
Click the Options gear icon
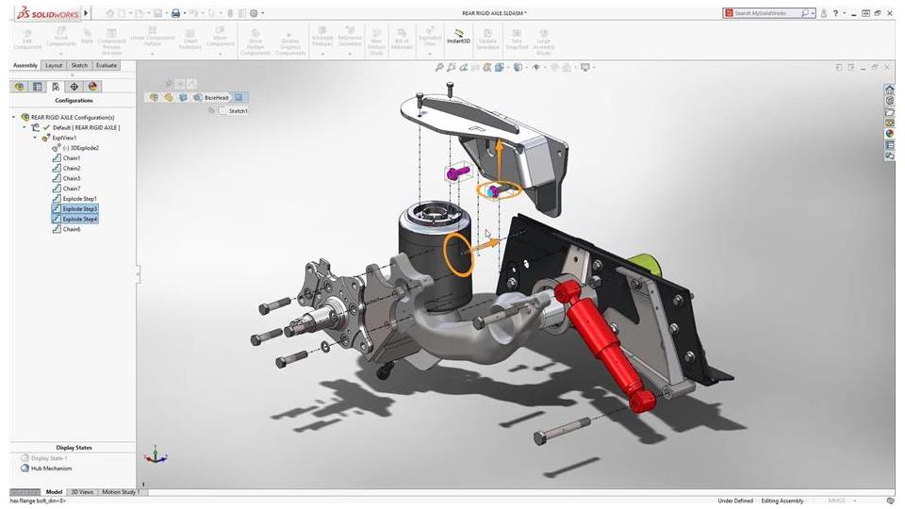255,13
